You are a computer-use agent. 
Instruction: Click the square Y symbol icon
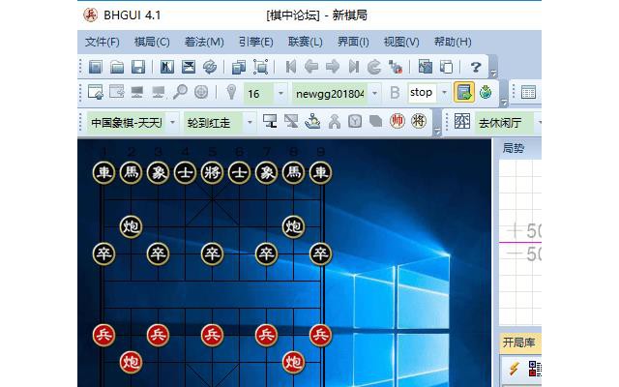355,121
